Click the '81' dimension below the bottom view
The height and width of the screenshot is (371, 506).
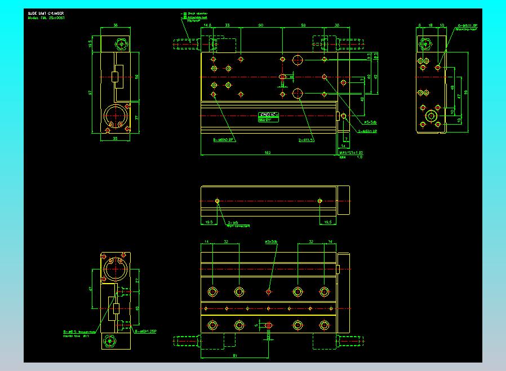(235, 356)
